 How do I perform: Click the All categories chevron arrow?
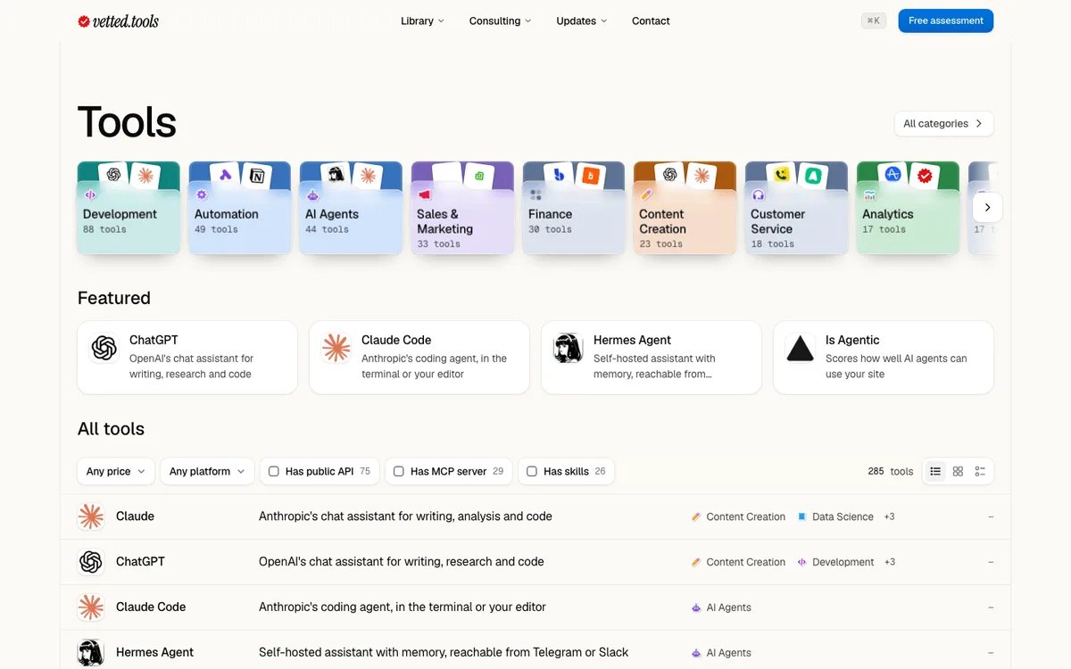(979, 124)
